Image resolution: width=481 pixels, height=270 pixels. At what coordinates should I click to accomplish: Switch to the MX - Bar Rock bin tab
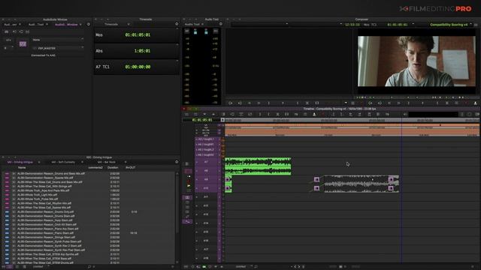click(x=107, y=162)
